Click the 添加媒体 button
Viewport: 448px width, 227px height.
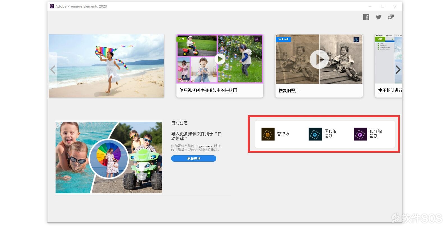[194, 158]
